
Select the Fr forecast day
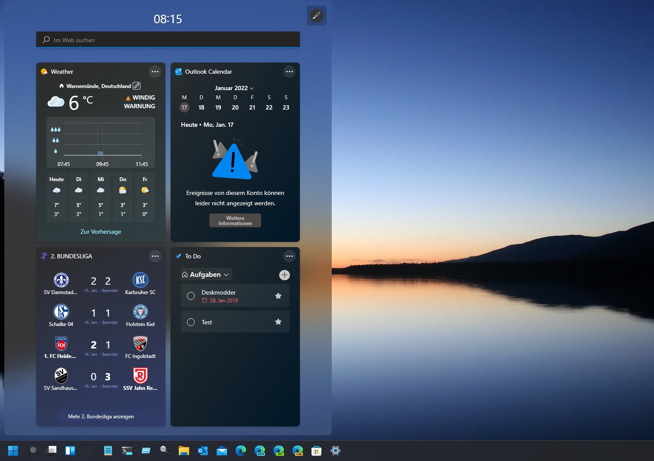click(145, 197)
